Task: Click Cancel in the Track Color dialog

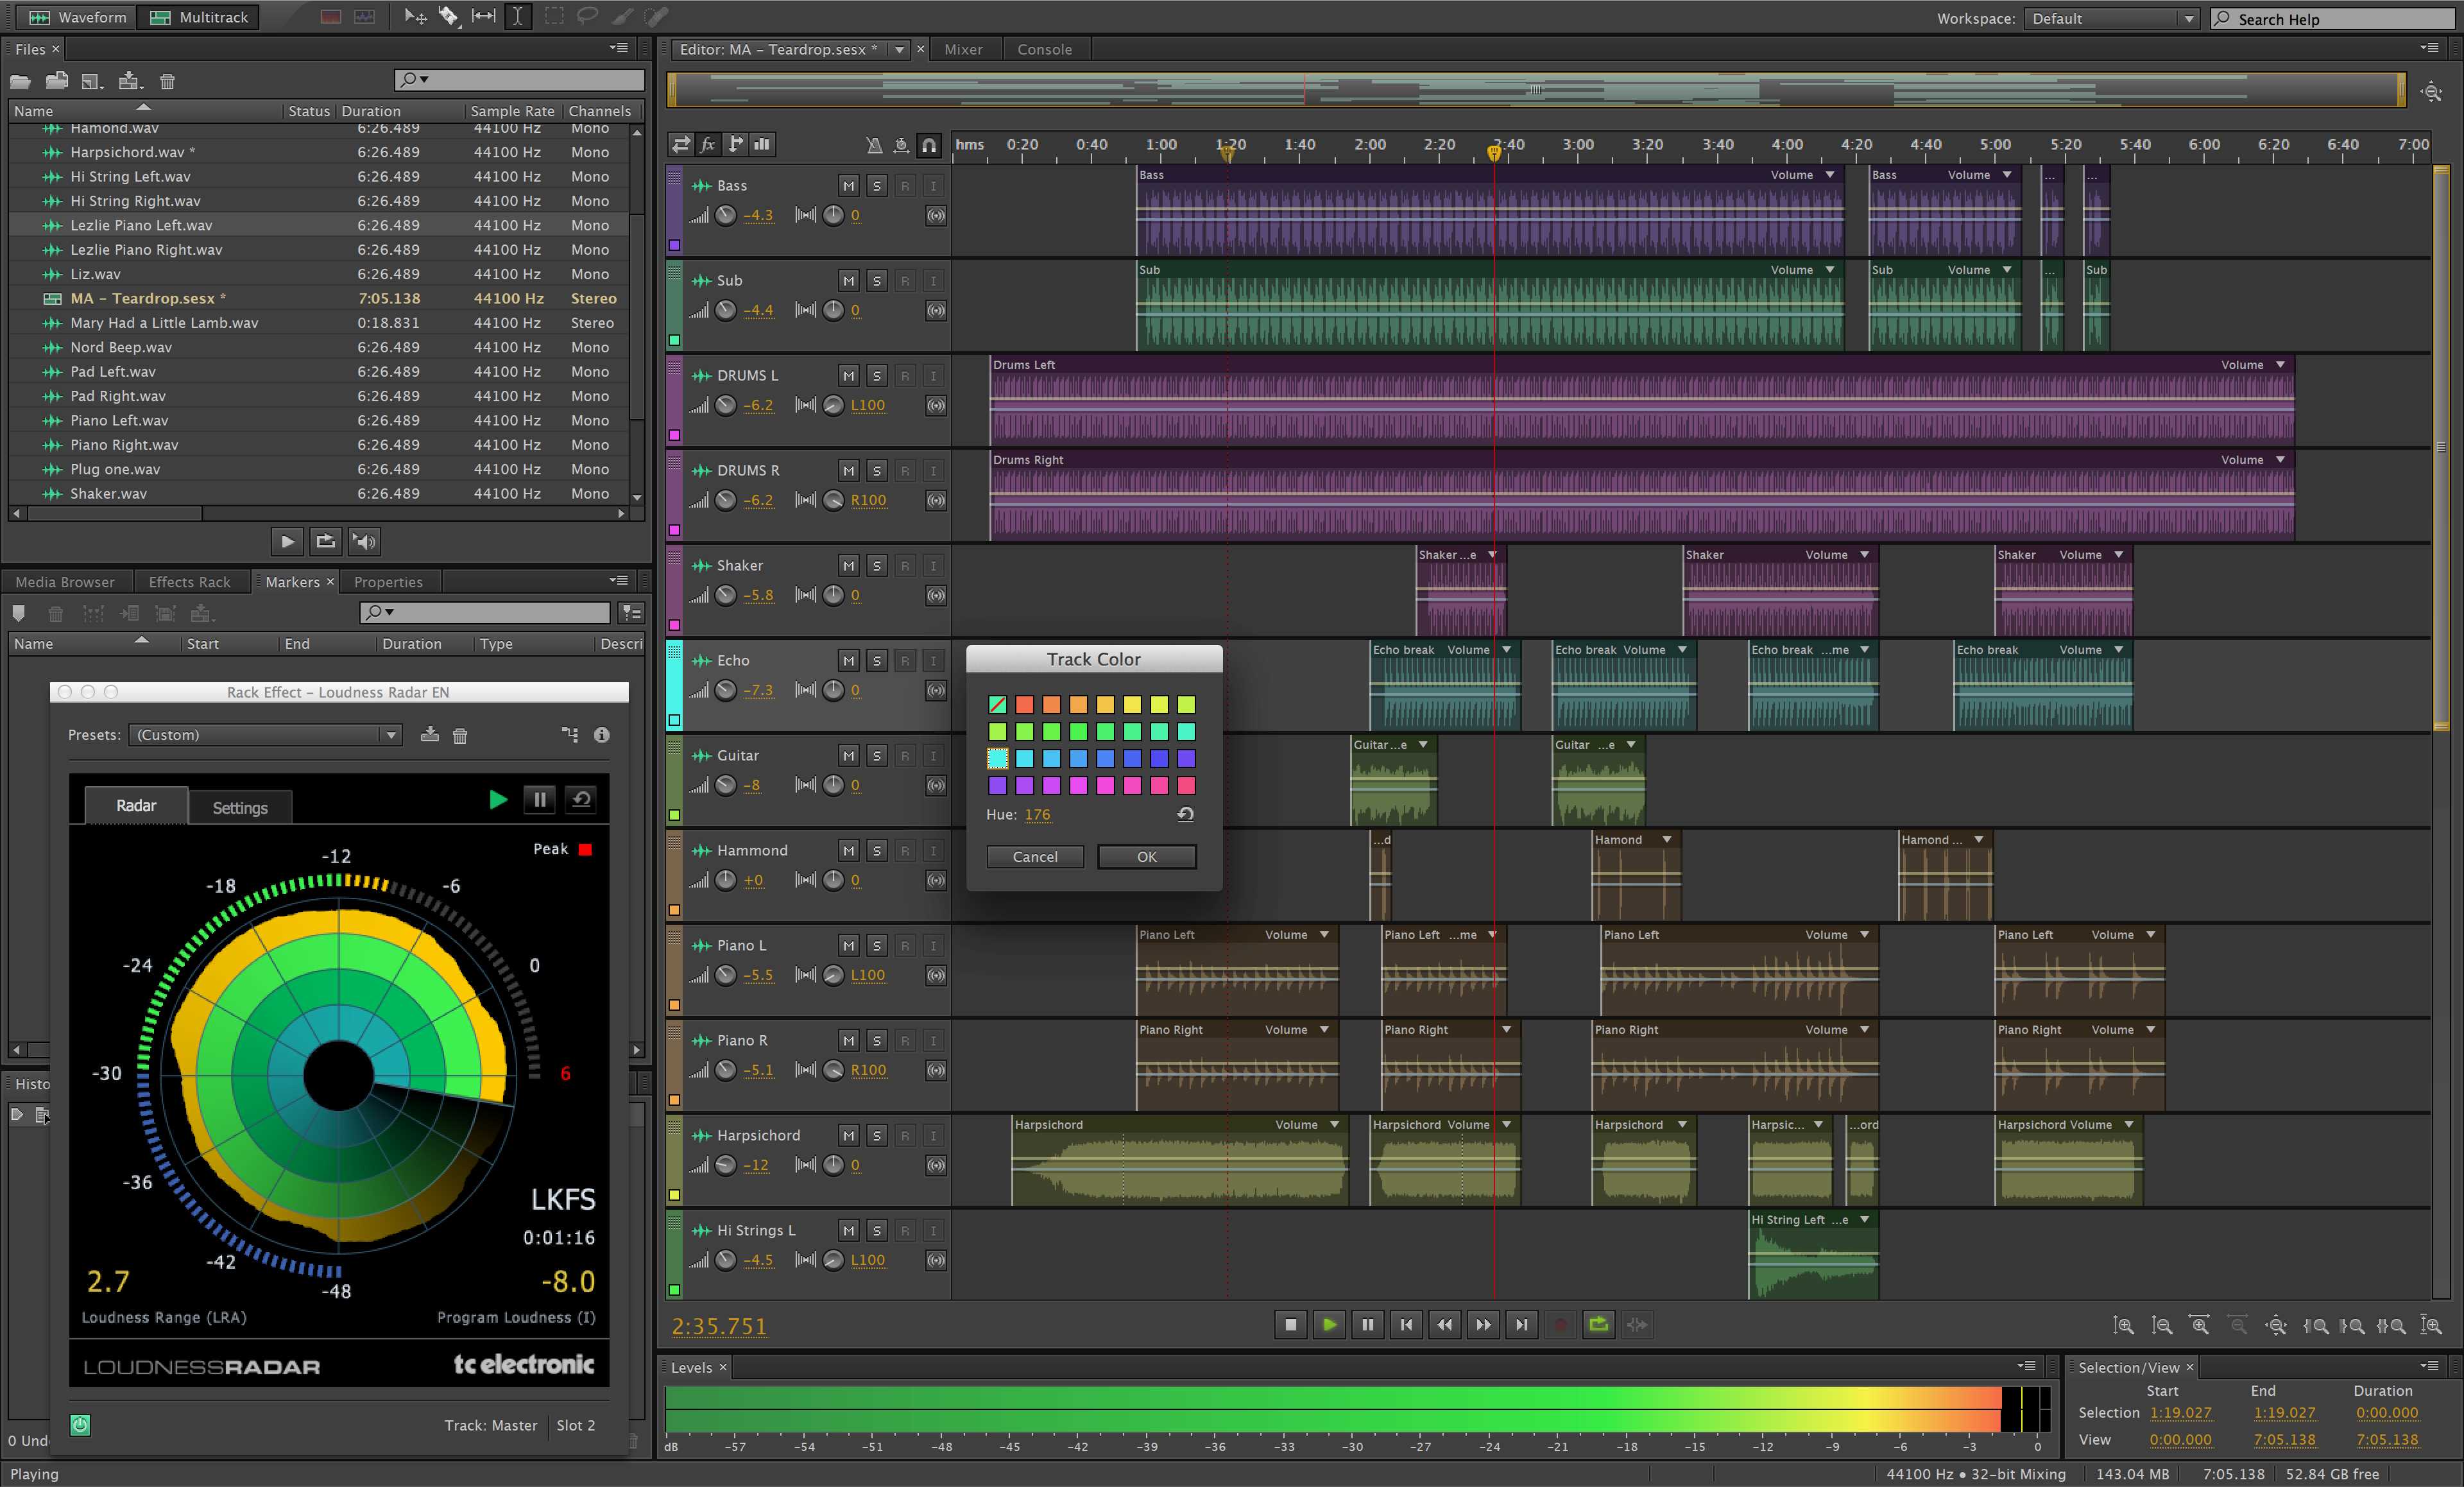Action: coord(1035,857)
